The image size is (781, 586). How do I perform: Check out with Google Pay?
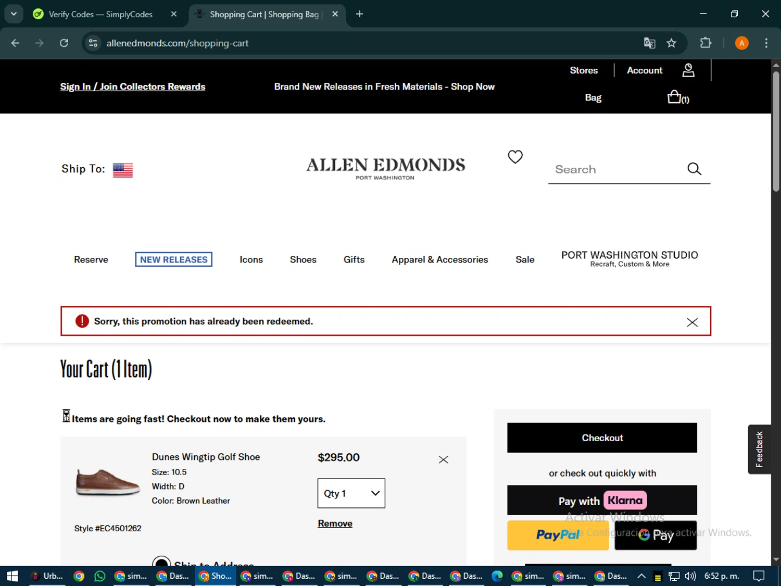point(656,535)
